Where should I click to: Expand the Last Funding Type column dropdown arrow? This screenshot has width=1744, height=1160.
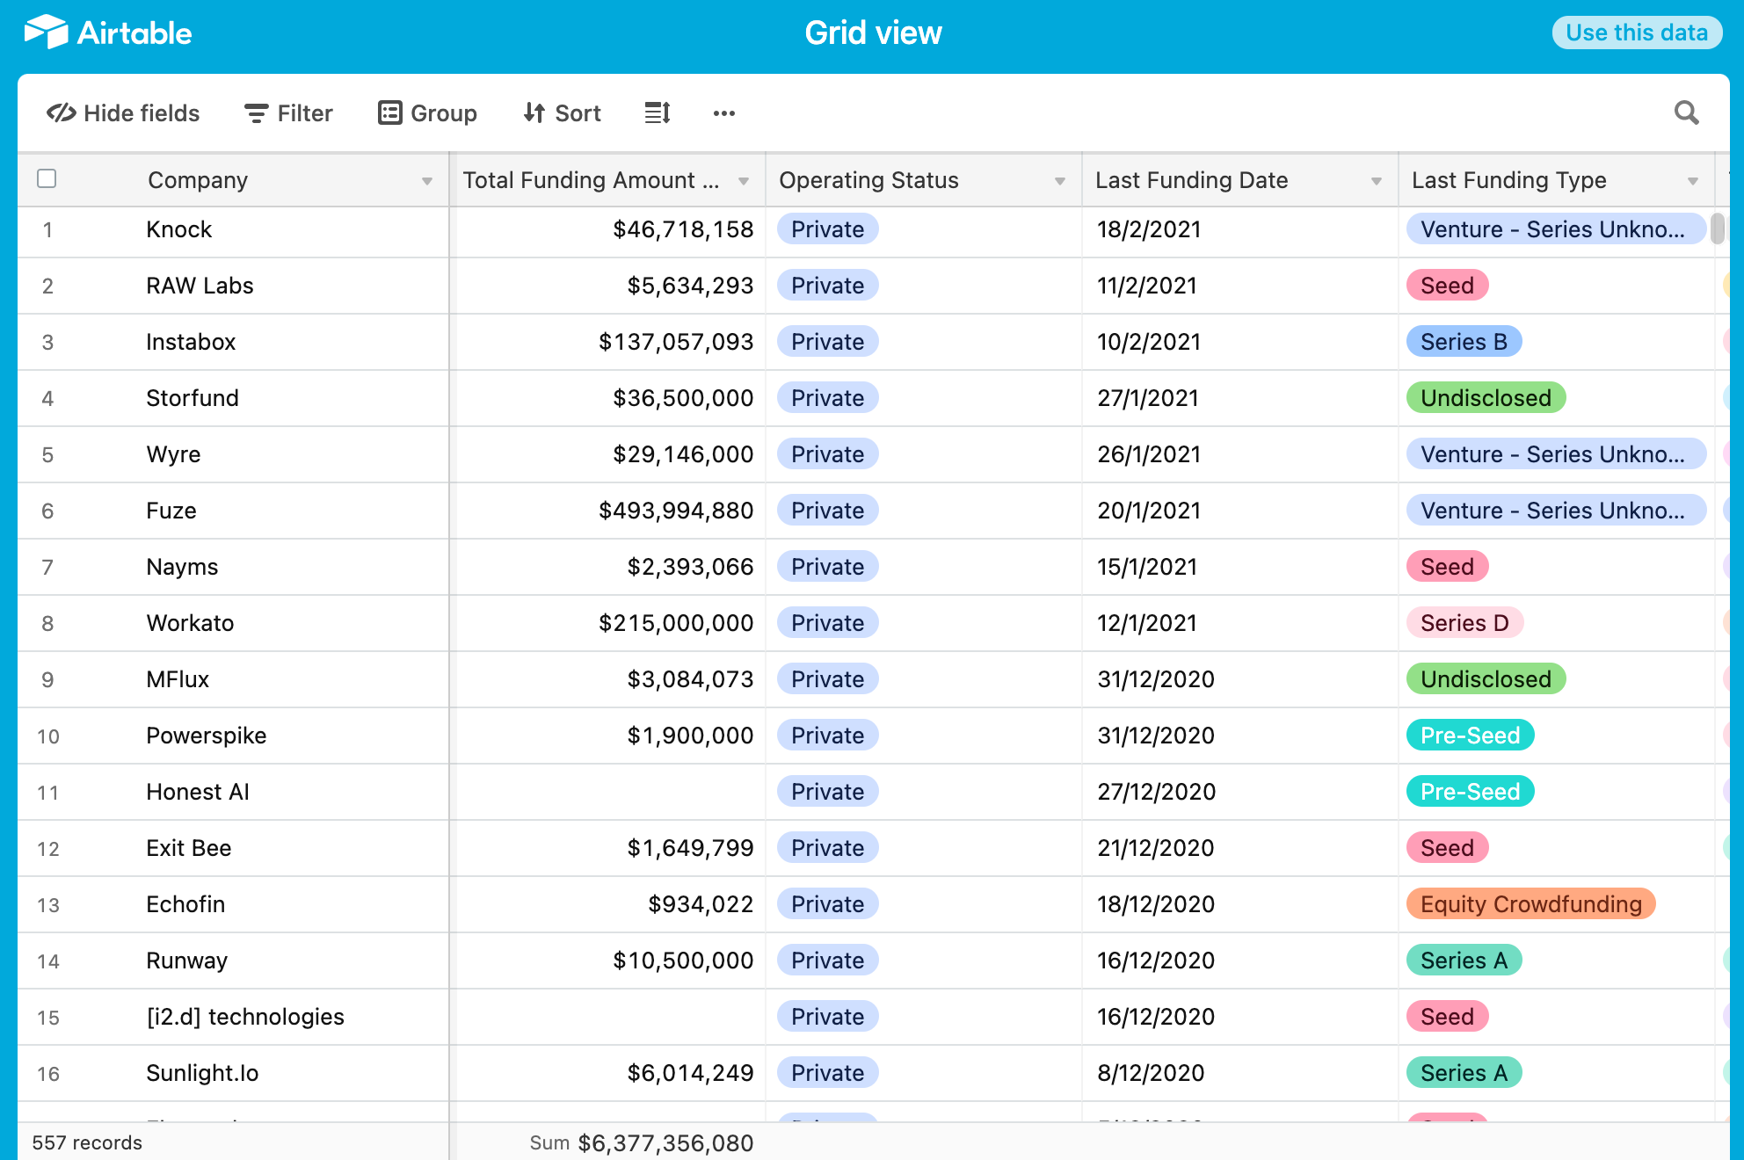tap(1693, 181)
